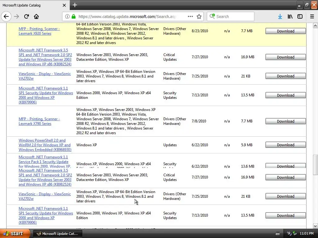Open the Firefox hamburger menu
This screenshot has width=318, height=238.
pyautogui.click(x=312, y=16)
